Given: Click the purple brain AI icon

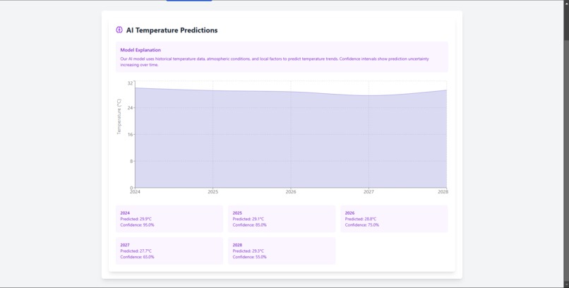Looking at the screenshot, I should coord(119,30).
